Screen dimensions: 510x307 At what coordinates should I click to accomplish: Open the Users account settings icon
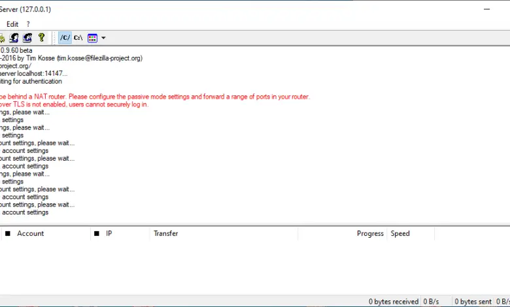(14, 38)
